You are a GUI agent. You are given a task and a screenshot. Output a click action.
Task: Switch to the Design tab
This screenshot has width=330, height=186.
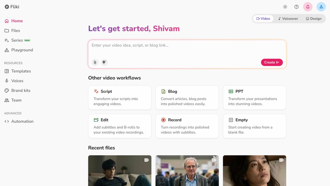313,19
